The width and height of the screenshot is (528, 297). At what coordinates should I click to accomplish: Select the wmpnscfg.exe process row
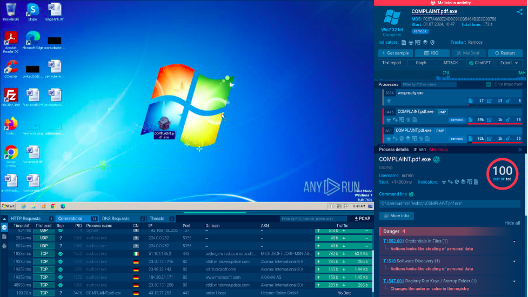coord(452,97)
